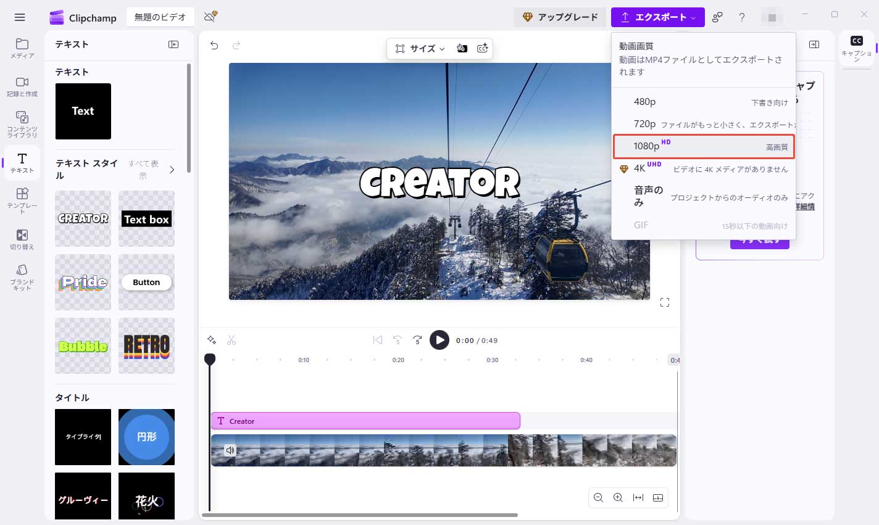This screenshot has height=525, width=879.
Task: Collapse the テキスト panel with the sidebar toggle
Action: [x=173, y=44]
